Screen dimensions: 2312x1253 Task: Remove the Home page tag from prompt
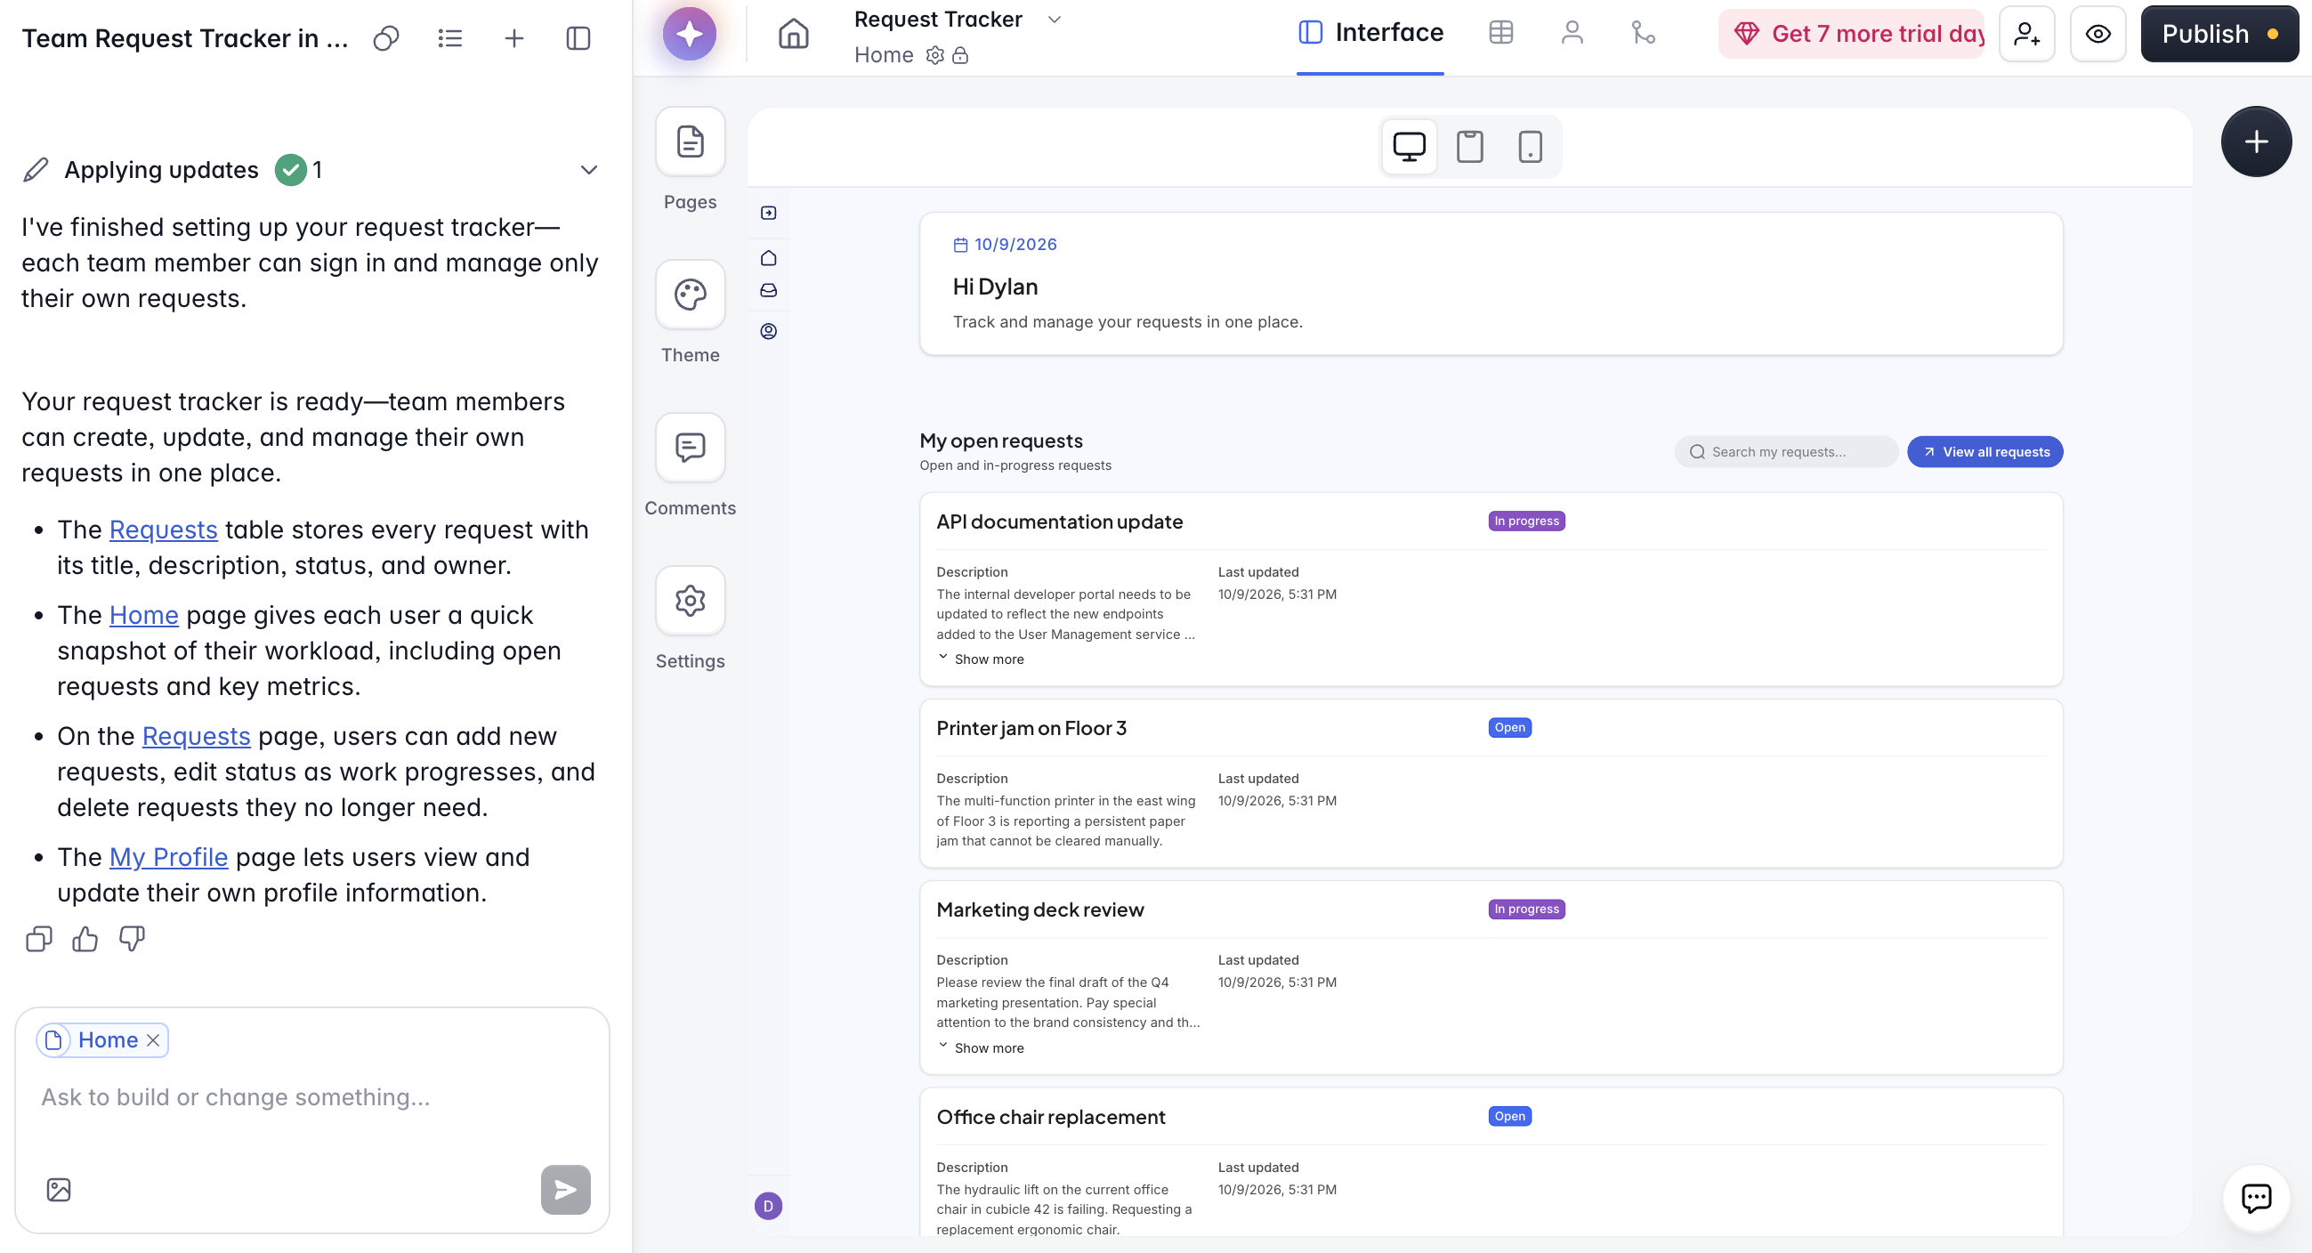click(153, 1039)
